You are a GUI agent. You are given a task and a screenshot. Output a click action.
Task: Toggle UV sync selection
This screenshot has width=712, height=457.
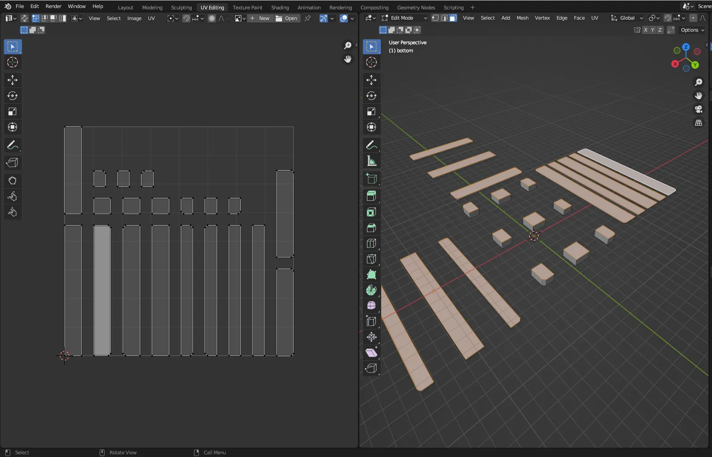click(24, 18)
